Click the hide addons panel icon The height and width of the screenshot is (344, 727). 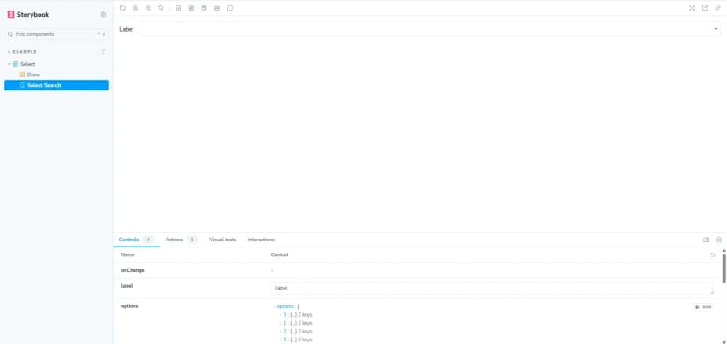pyautogui.click(x=719, y=240)
